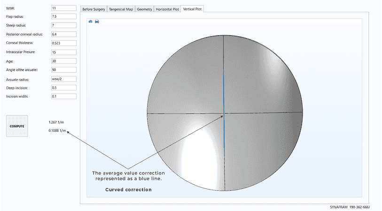The height and width of the screenshot is (211, 382).
Task: Click the Corneal thickness input field
Action: (64, 43)
